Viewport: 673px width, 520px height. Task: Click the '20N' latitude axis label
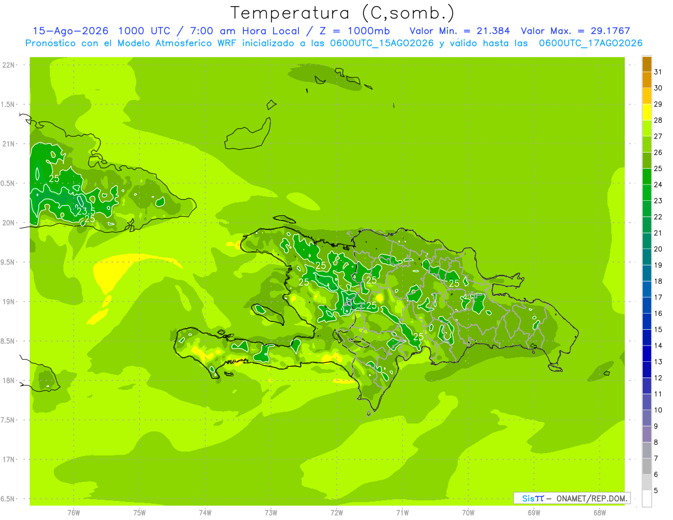[8, 223]
